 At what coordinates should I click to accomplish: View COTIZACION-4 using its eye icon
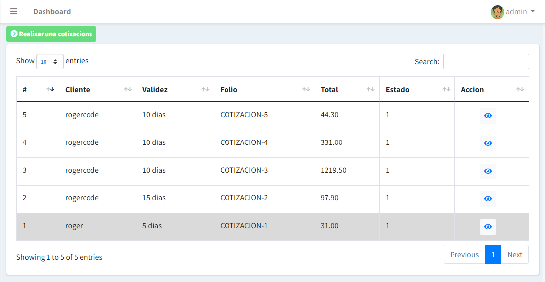point(488,143)
